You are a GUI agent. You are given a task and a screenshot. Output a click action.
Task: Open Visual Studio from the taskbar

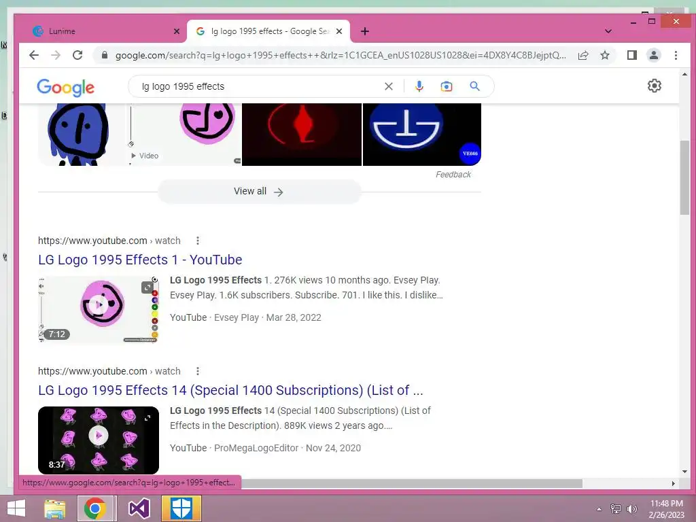pos(139,508)
